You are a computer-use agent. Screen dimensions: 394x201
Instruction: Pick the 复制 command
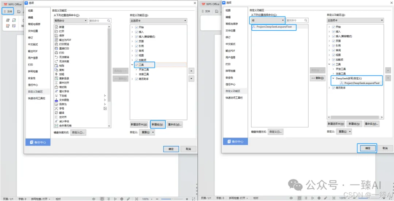[61, 70]
